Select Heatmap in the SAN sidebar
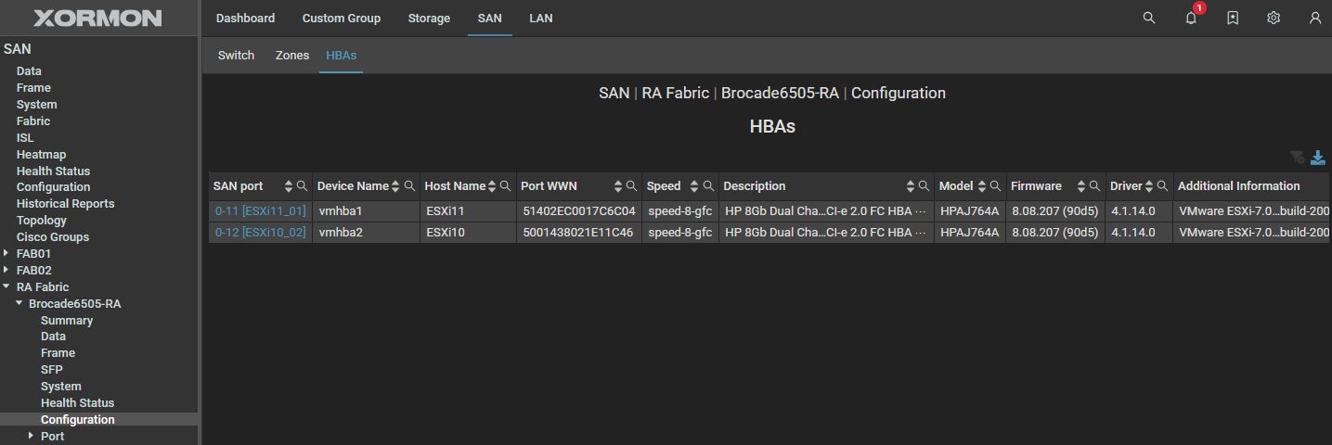The height and width of the screenshot is (445, 1332). (41, 155)
